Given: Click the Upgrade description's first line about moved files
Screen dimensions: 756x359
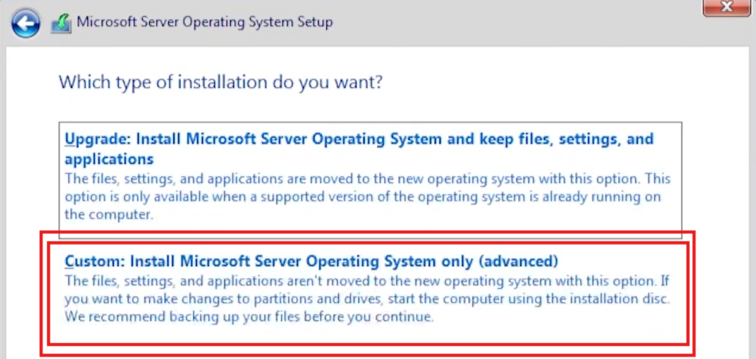Looking at the screenshot, I should point(368,179).
